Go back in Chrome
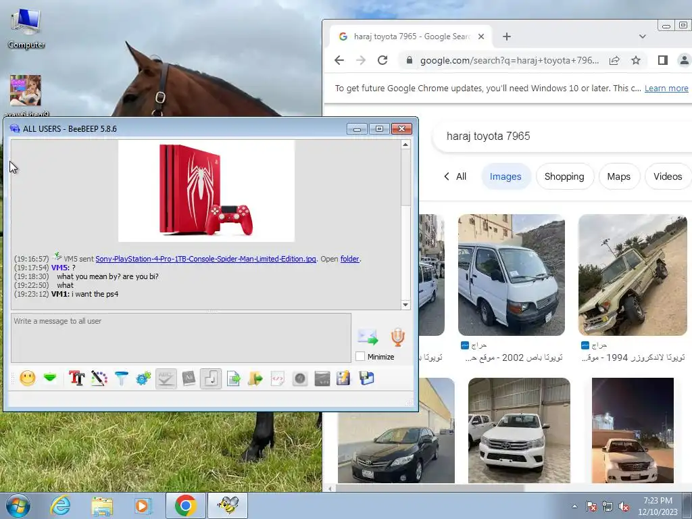Viewport: 692px width, 519px height. coord(339,60)
